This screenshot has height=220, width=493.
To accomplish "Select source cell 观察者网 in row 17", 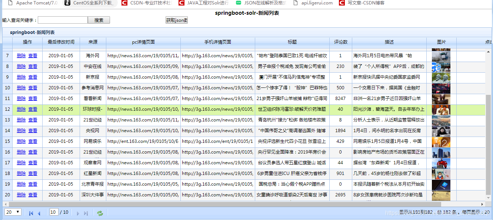I will coord(93,163).
